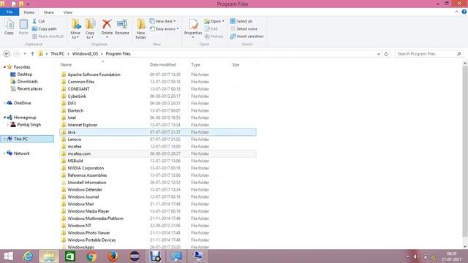This screenshot has width=468, height=263.
Task: Open the File menu tab
Action: click(x=10, y=12)
